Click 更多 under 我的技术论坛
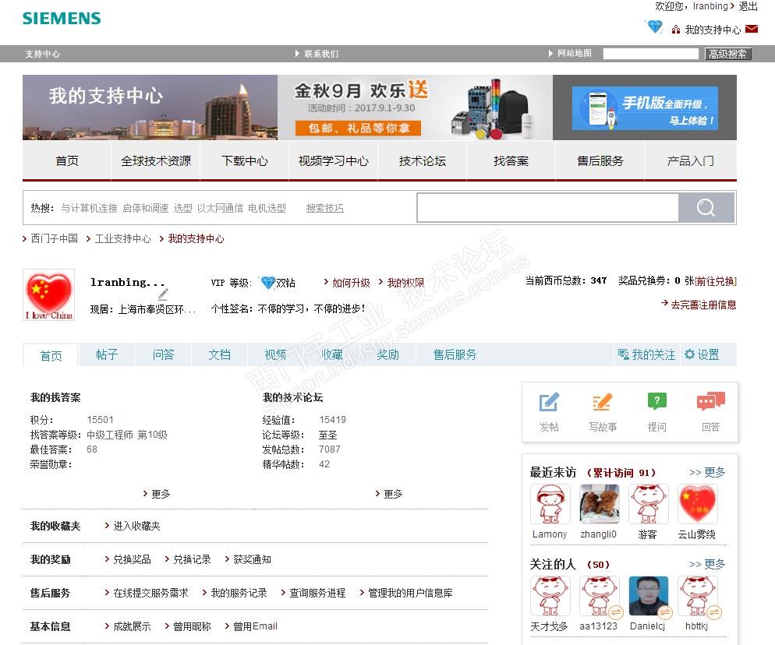 coord(393,494)
